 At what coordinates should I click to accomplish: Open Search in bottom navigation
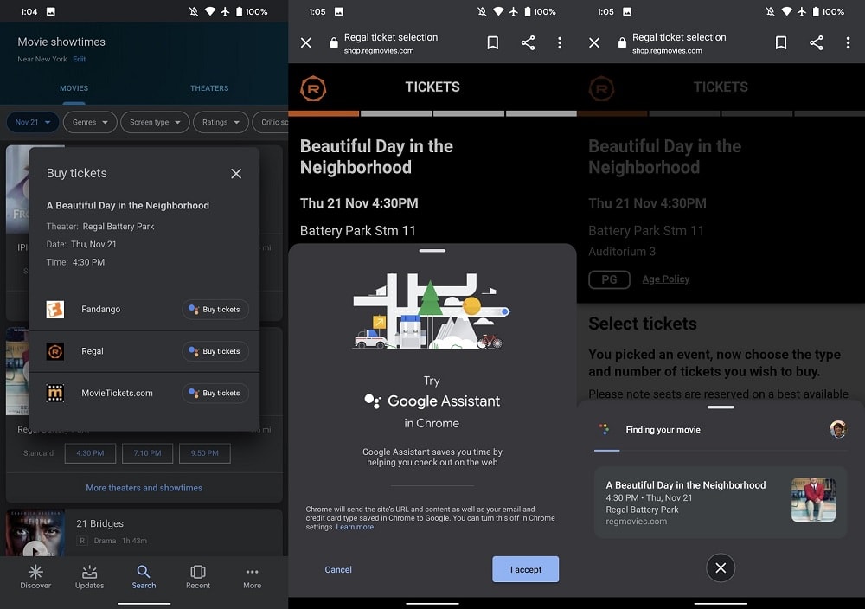click(144, 577)
